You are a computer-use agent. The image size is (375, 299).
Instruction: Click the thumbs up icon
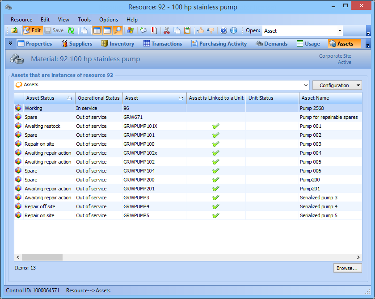pos(200,30)
